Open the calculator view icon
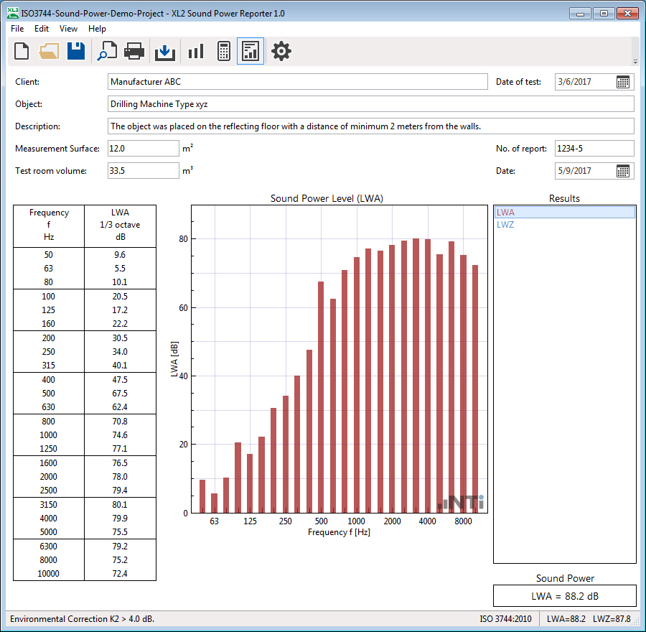The height and width of the screenshot is (632, 646). (223, 51)
